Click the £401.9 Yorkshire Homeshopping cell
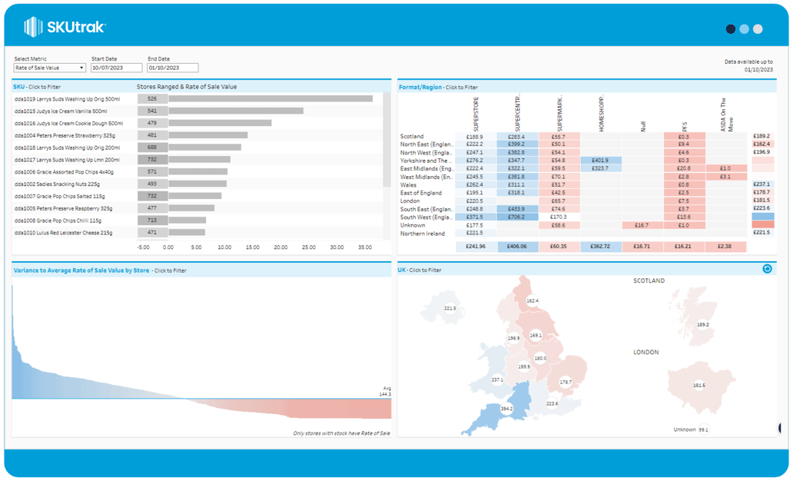Viewport: 793px width, 481px height. (x=599, y=161)
